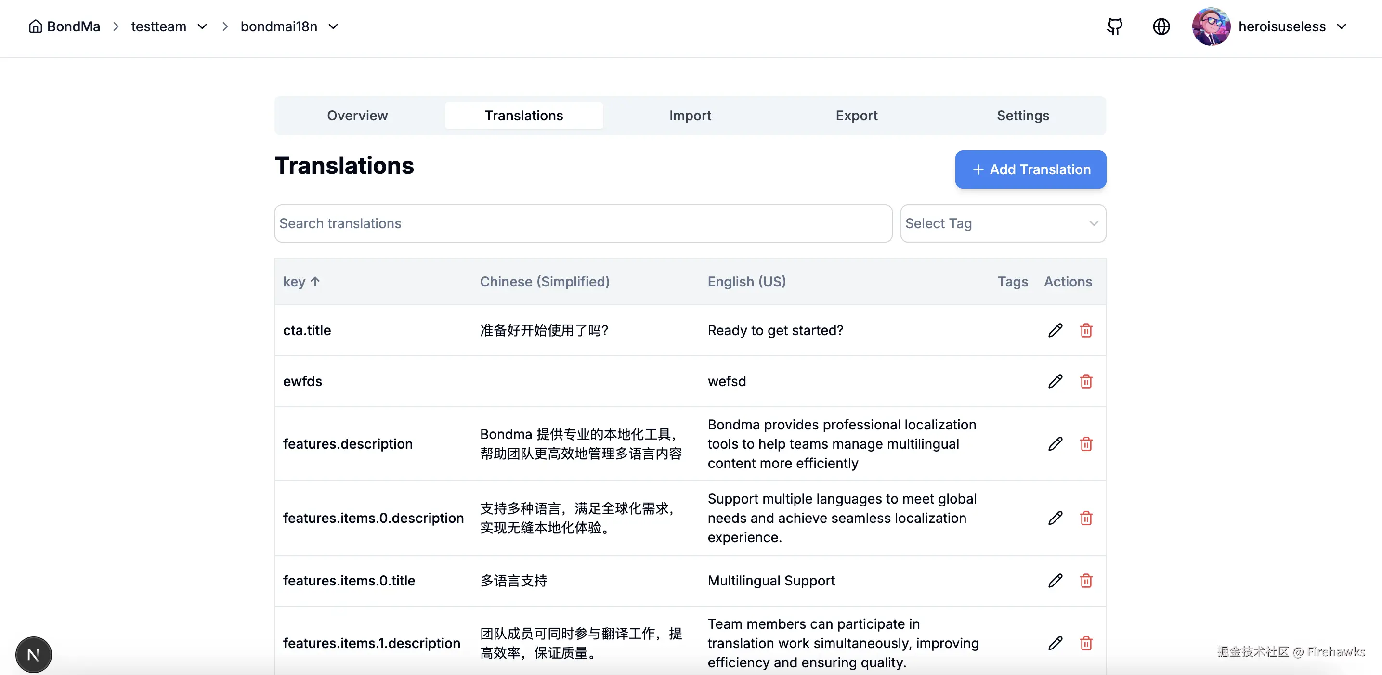1382x675 pixels.
Task: Switch to the Settings tab
Action: pos(1023,116)
